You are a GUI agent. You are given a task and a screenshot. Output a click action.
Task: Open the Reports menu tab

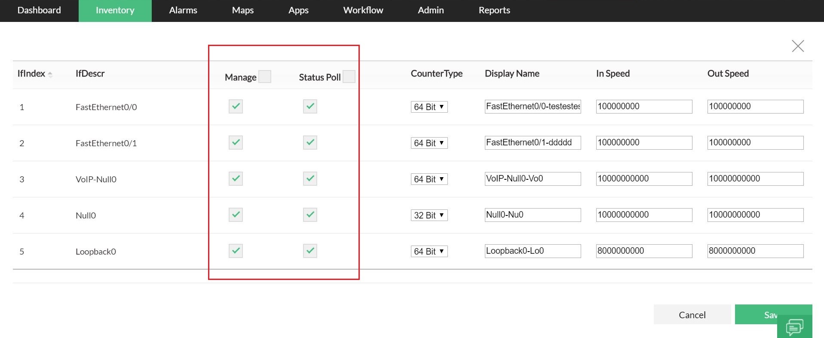point(494,10)
